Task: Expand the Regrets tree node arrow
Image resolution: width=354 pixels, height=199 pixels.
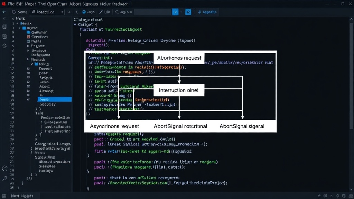Action: [28, 46]
